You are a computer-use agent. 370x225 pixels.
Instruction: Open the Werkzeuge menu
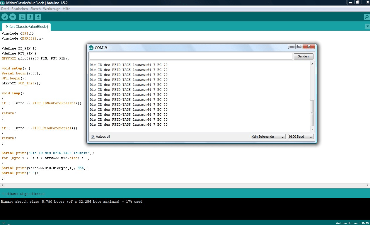coord(52,9)
